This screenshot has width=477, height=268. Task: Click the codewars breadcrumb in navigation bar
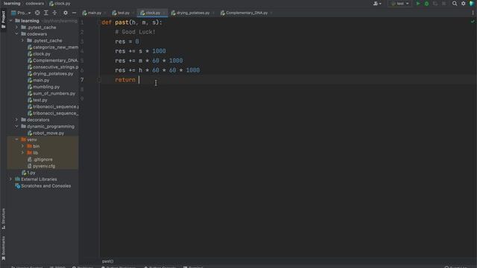pyautogui.click(x=35, y=4)
